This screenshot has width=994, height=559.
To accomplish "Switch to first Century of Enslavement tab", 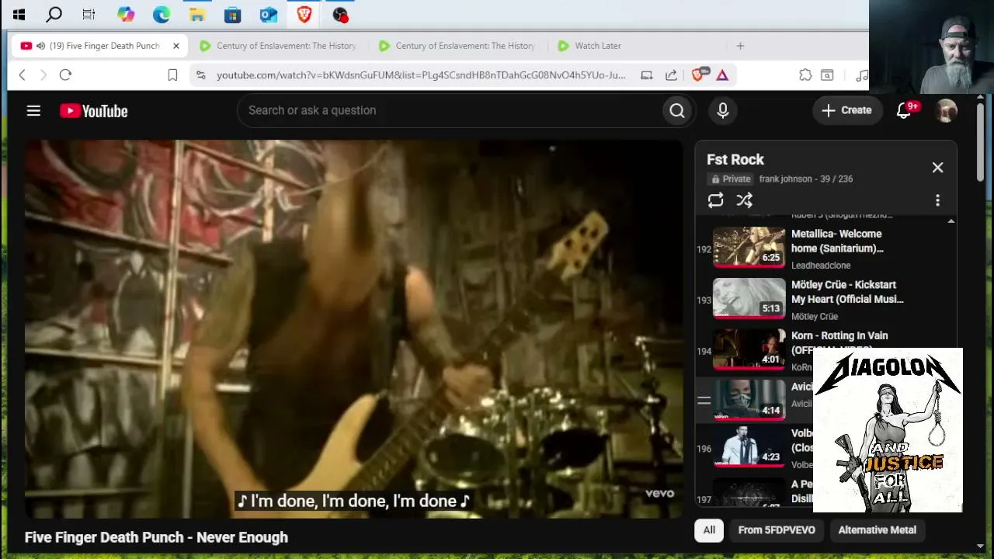I will click(x=277, y=46).
